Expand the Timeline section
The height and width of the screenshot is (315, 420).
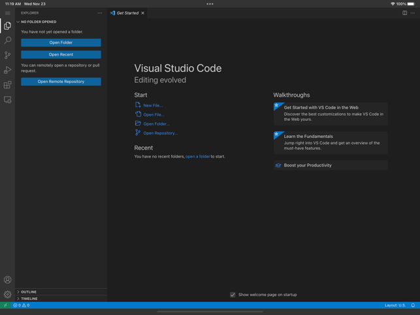pos(61,299)
